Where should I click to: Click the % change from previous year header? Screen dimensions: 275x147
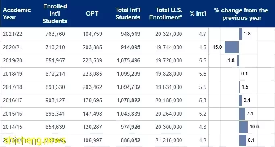[x=241, y=14]
